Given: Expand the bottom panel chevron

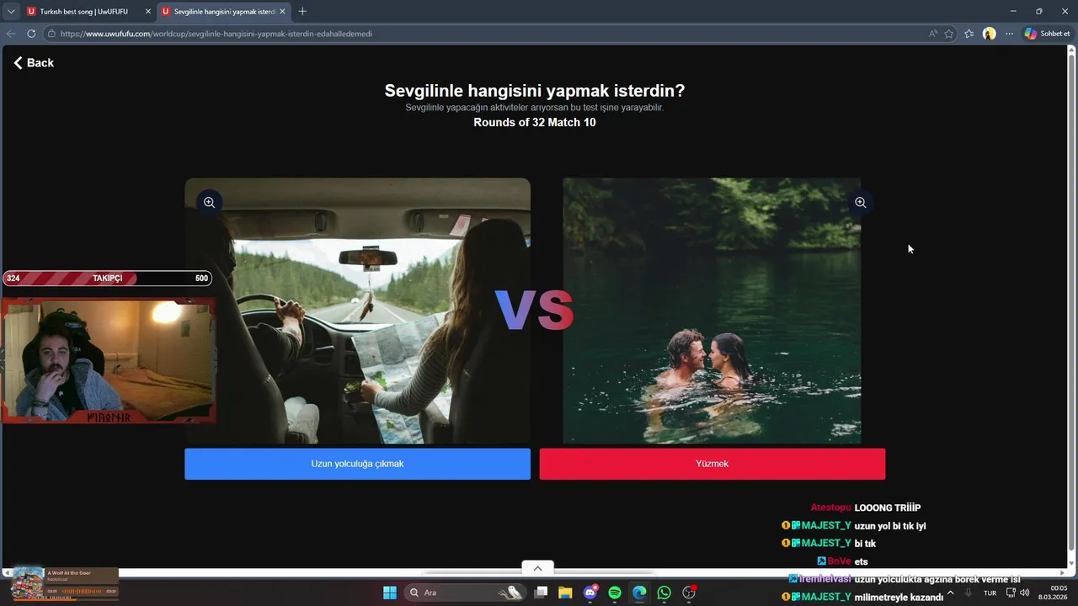Looking at the screenshot, I should click(x=537, y=568).
